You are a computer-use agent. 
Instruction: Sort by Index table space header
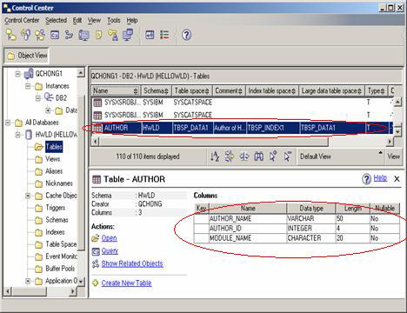click(271, 90)
